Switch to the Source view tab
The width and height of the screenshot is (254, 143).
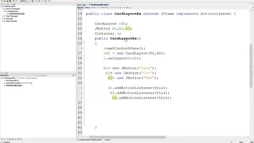click(x=80, y=8)
